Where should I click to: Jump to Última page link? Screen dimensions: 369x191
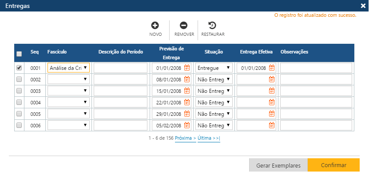[x=209, y=138]
